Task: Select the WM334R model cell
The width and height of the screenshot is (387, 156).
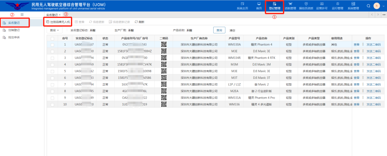Action: [x=234, y=58]
